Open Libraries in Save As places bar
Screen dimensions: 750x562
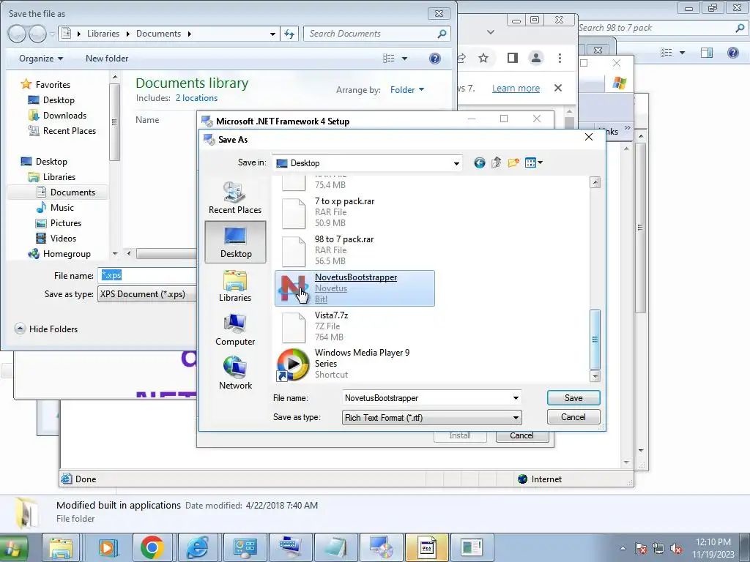coord(235,286)
